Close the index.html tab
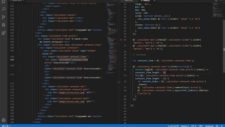This screenshot has height=127, width=225. 24,1
